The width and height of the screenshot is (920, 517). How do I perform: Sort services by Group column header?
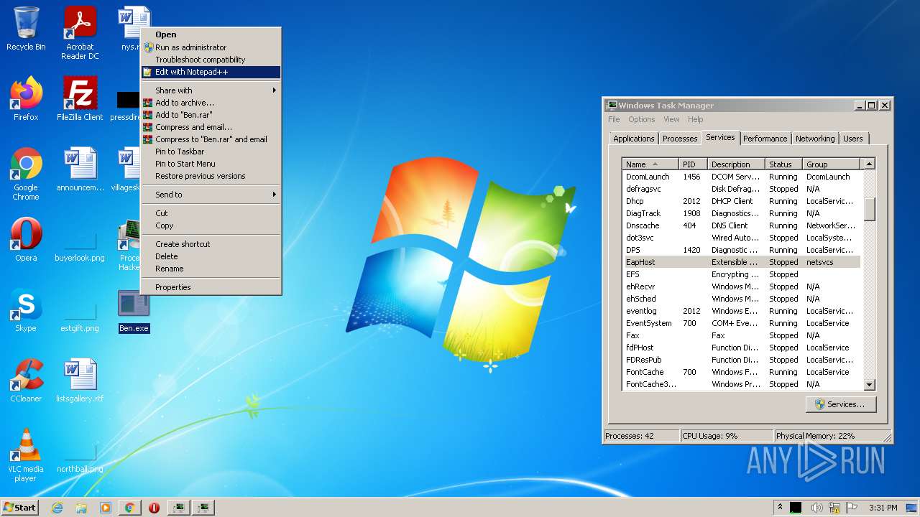pos(832,164)
